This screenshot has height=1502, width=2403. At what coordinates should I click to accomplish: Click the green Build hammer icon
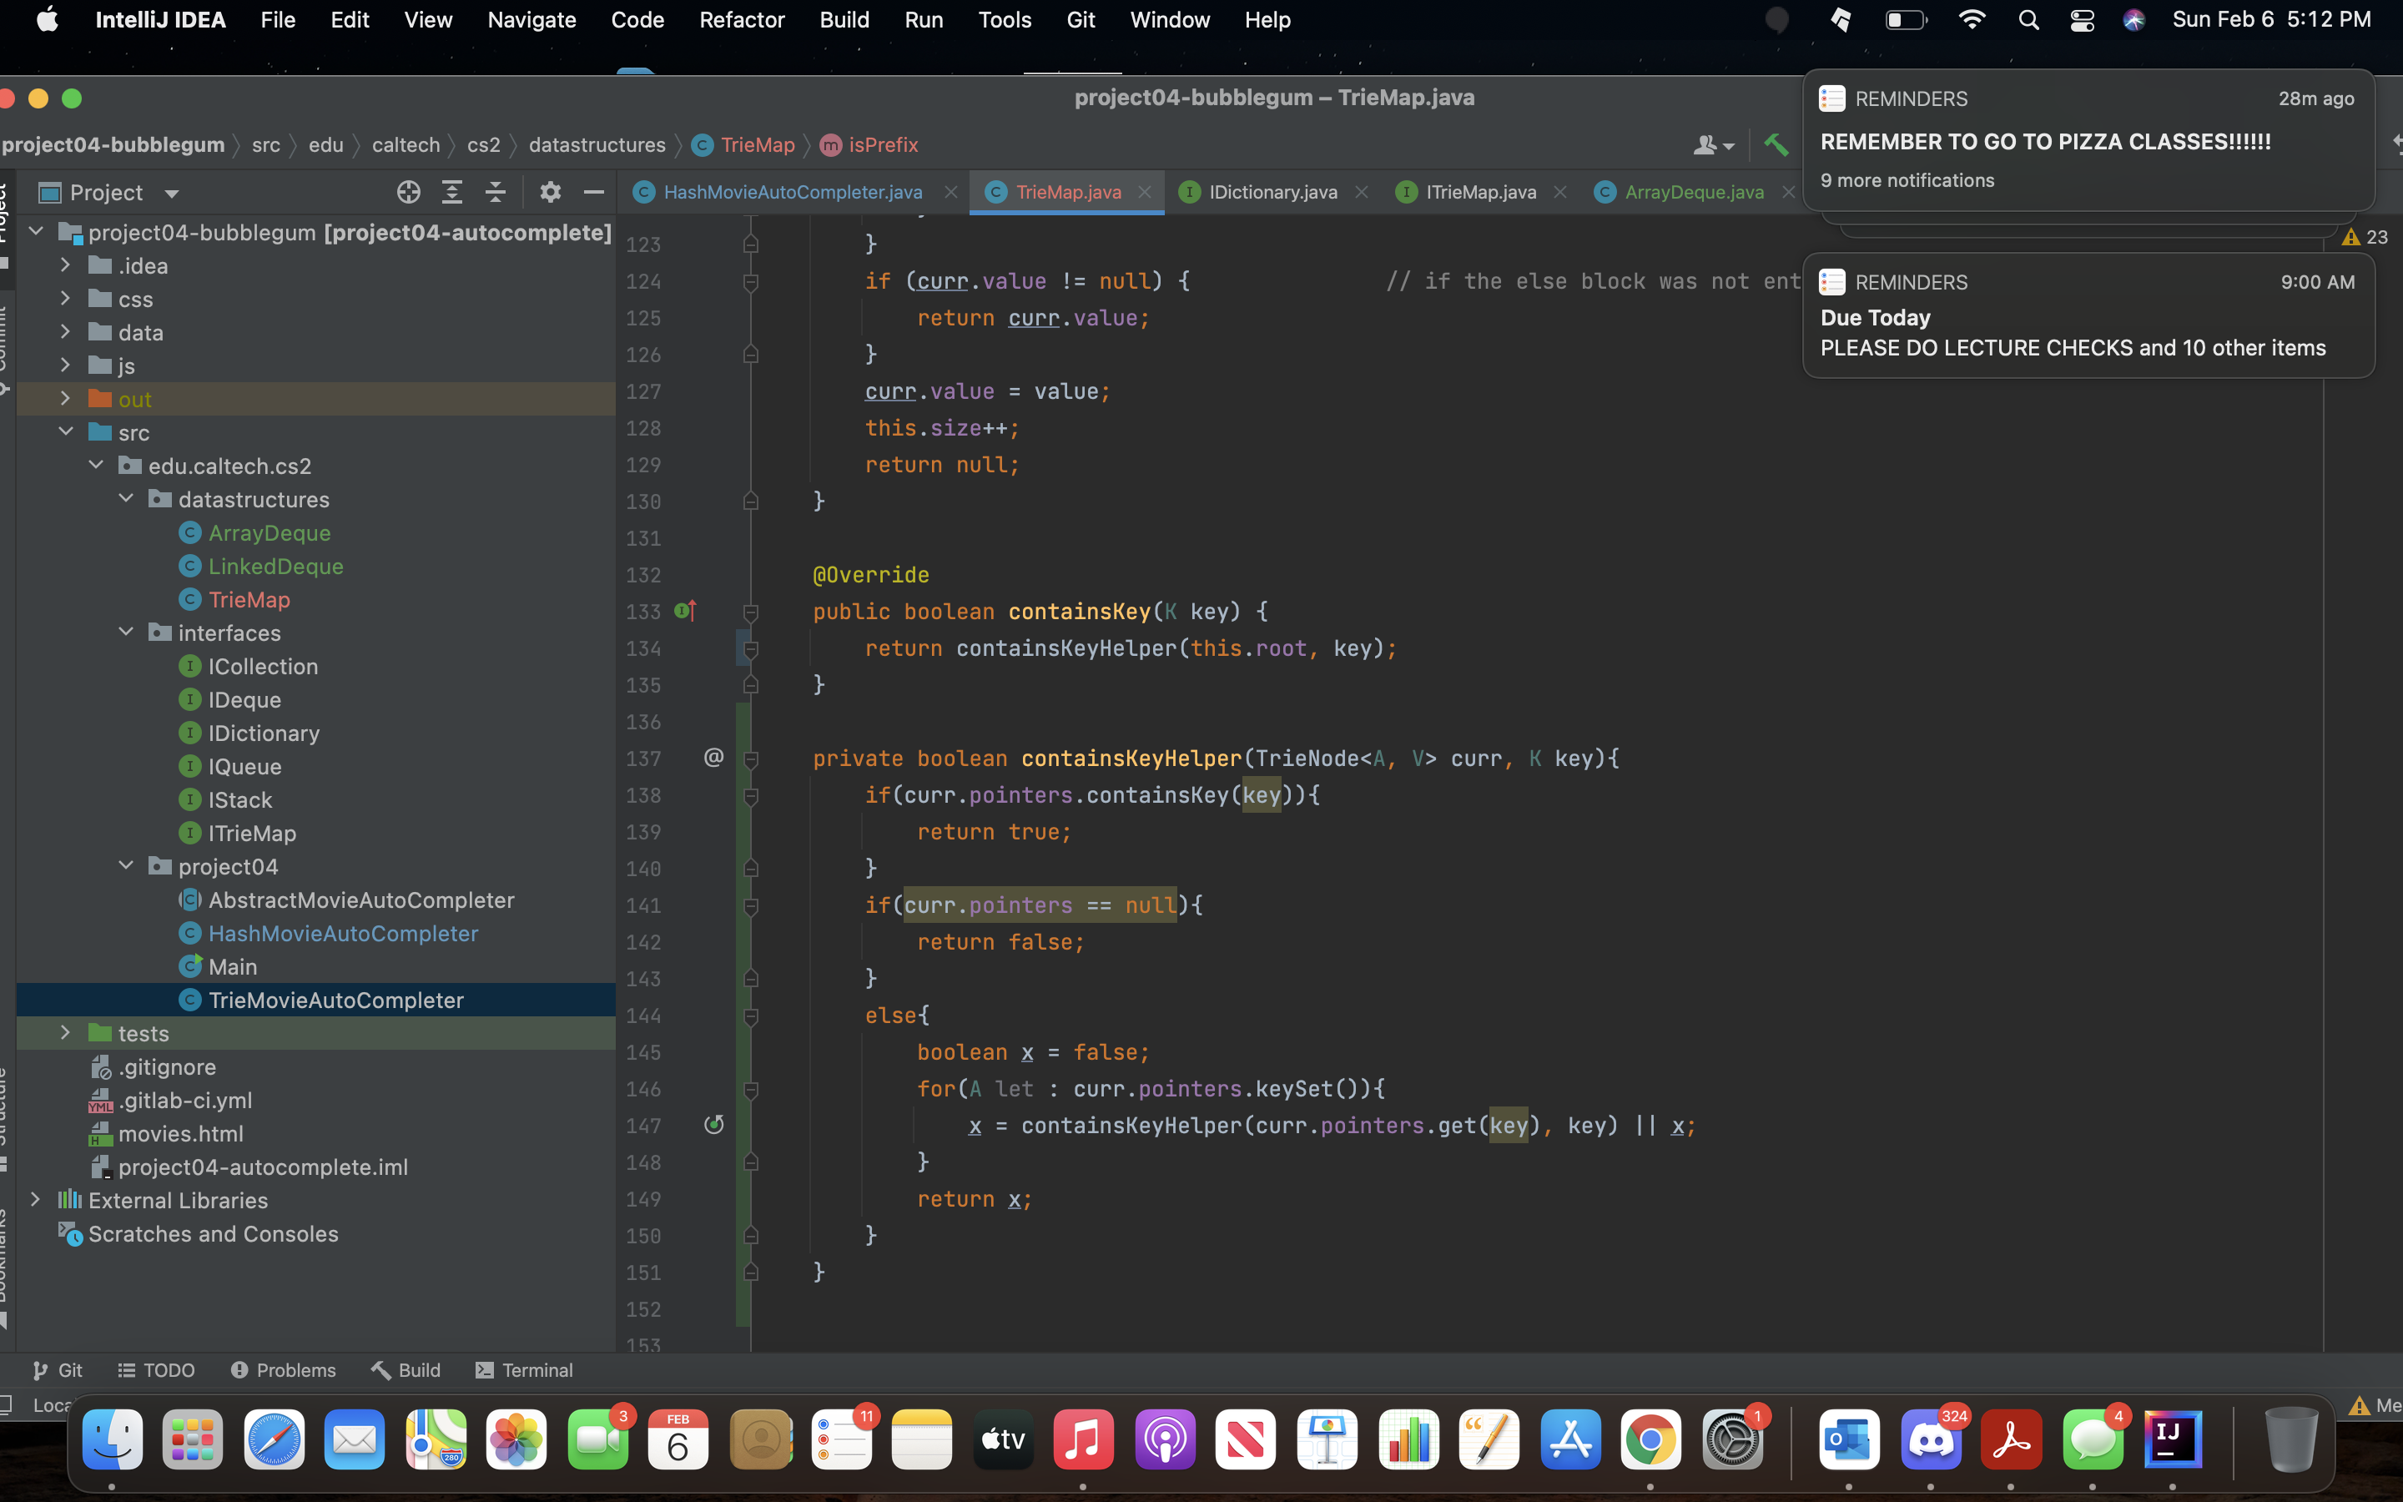click(1776, 145)
